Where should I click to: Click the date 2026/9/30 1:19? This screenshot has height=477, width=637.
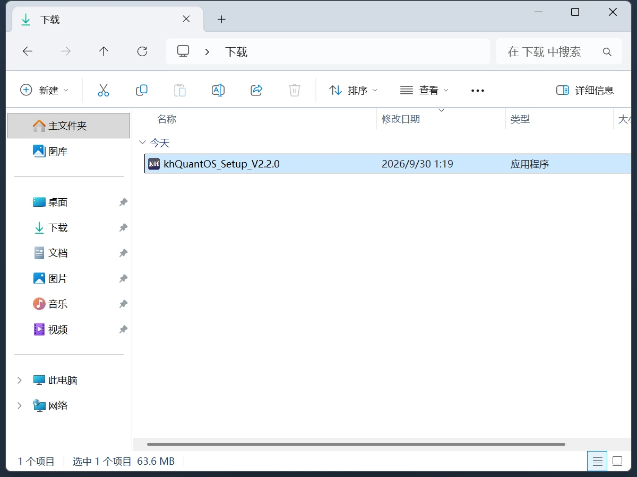tap(417, 164)
